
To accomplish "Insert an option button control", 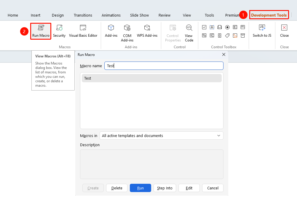I will [x=227, y=27].
